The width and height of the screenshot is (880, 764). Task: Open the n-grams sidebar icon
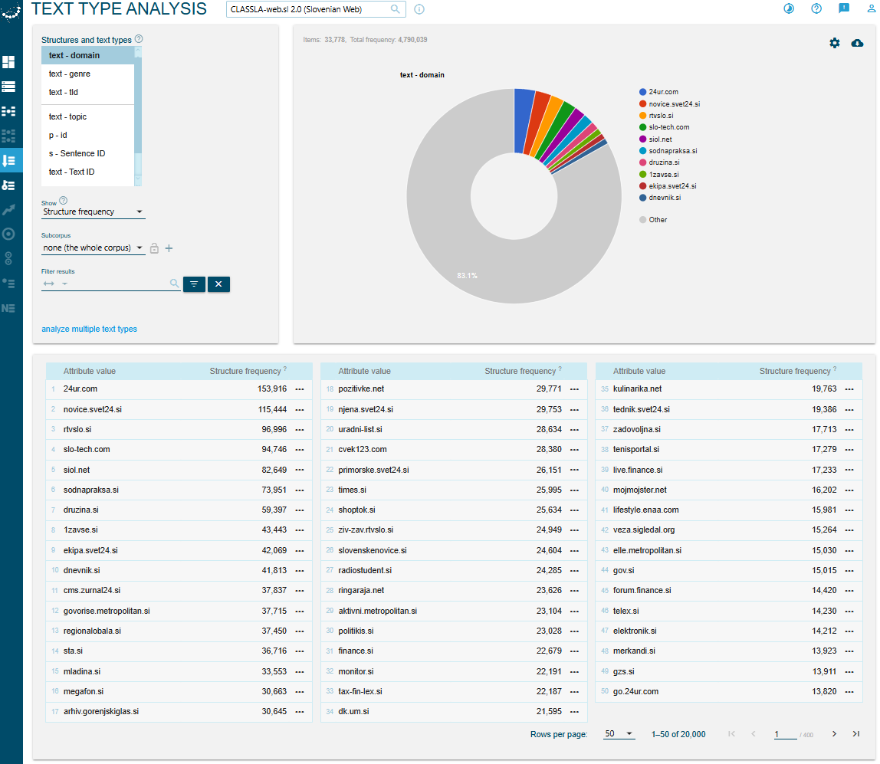tap(8, 258)
